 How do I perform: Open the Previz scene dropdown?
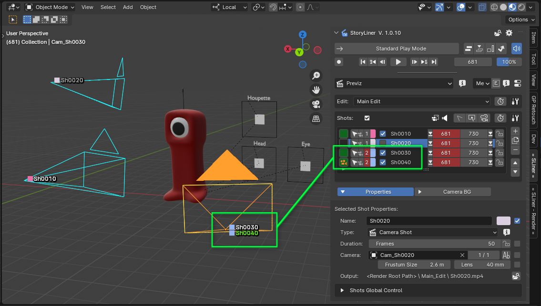tap(394, 83)
